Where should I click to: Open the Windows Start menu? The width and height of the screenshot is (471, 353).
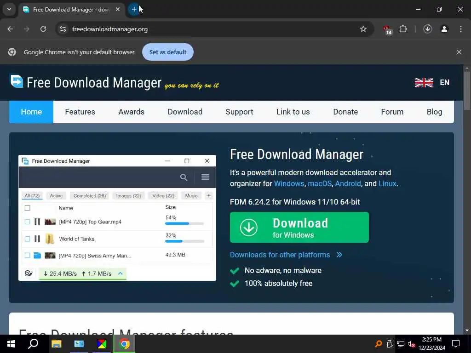11,344
